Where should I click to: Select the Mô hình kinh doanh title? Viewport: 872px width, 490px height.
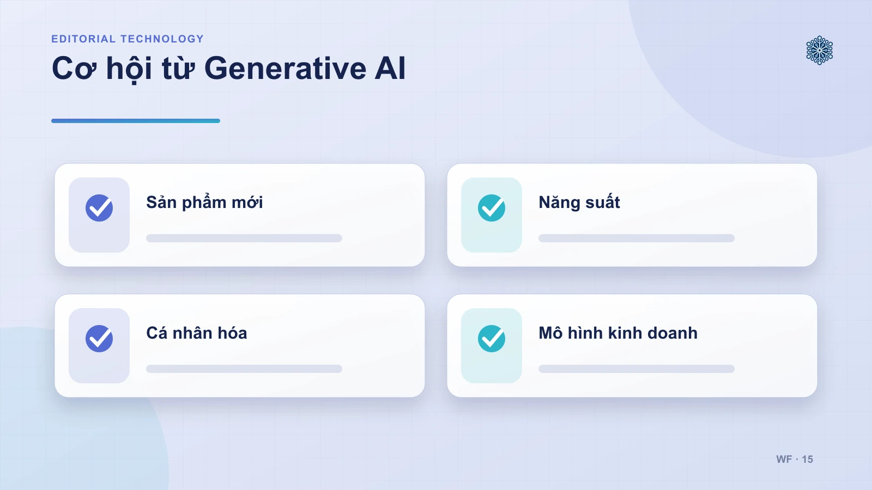(x=618, y=333)
